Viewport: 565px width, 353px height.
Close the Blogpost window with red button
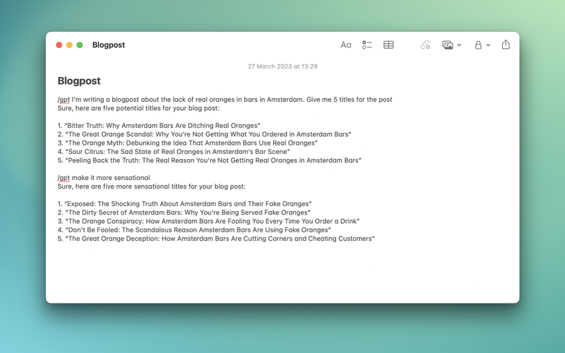coord(59,45)
